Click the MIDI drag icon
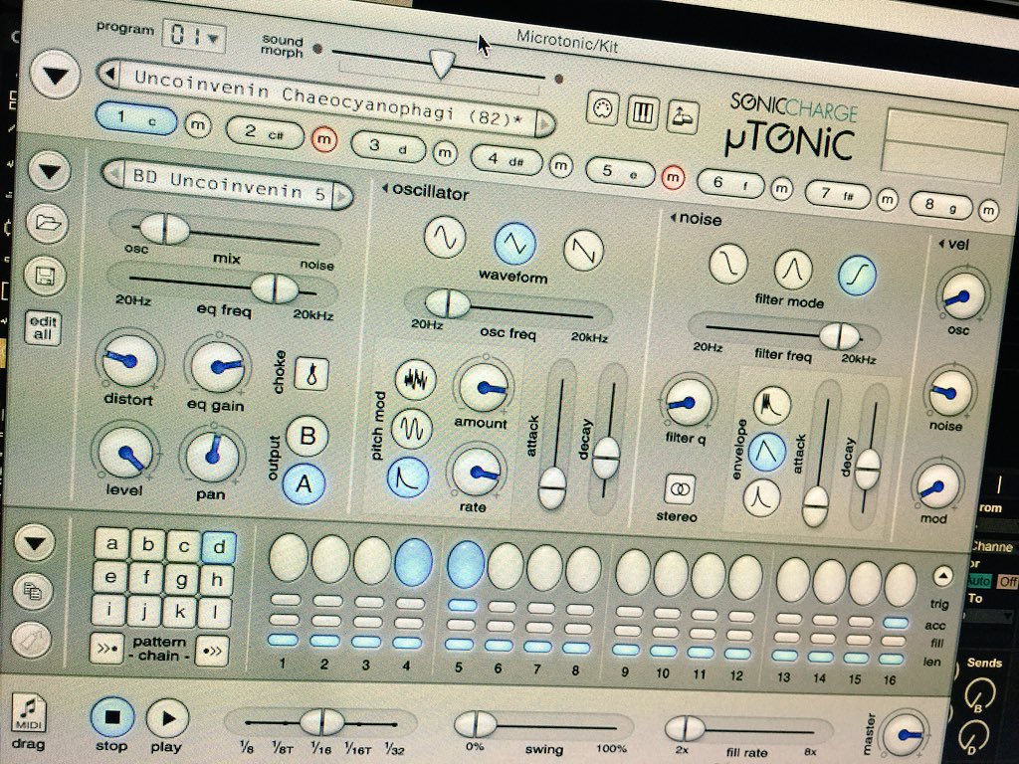Image resolution: width=1019 pixels, height=764 pixels. point(28,712)
